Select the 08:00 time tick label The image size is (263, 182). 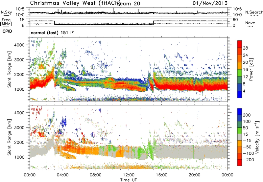(96, 175)
